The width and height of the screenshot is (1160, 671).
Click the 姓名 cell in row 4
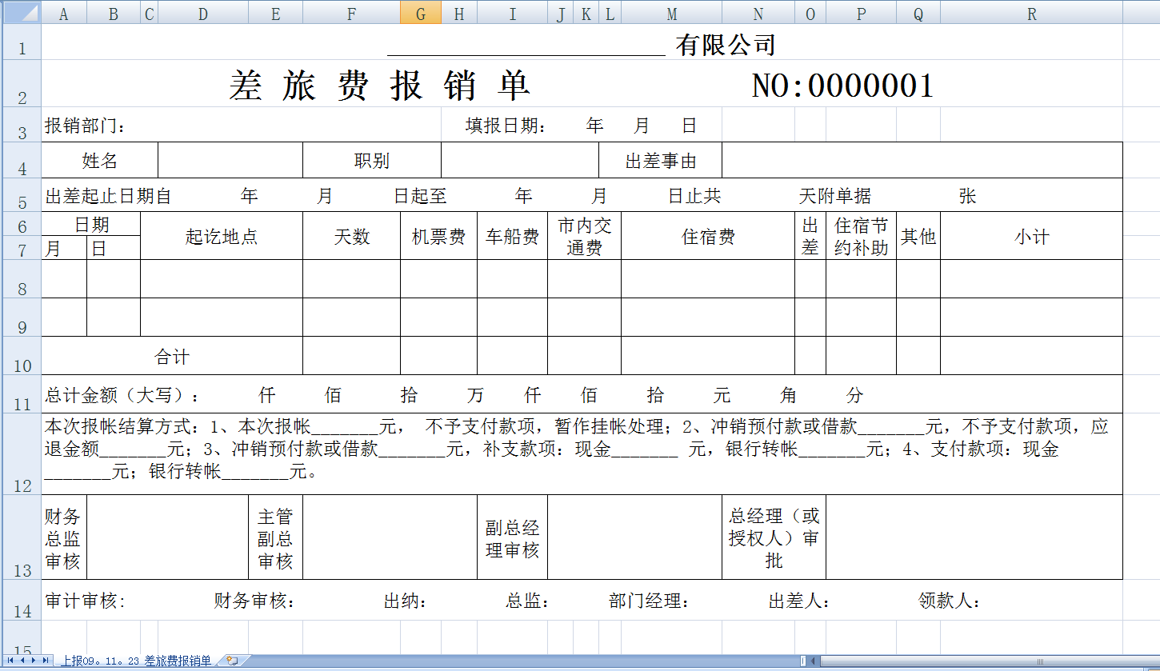click(x=100, y=160)
